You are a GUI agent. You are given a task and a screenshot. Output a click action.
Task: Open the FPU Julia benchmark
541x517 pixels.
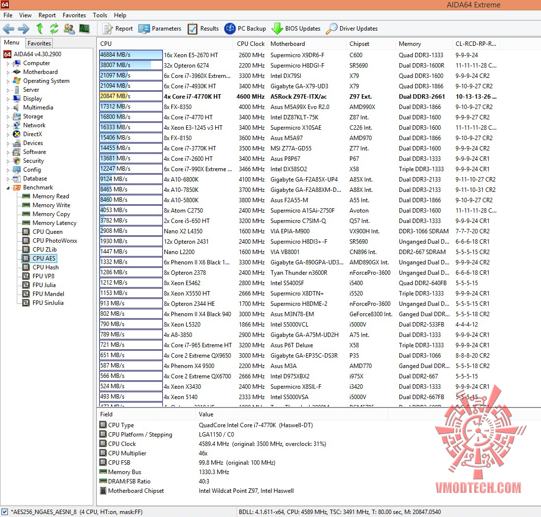point(39,285)
